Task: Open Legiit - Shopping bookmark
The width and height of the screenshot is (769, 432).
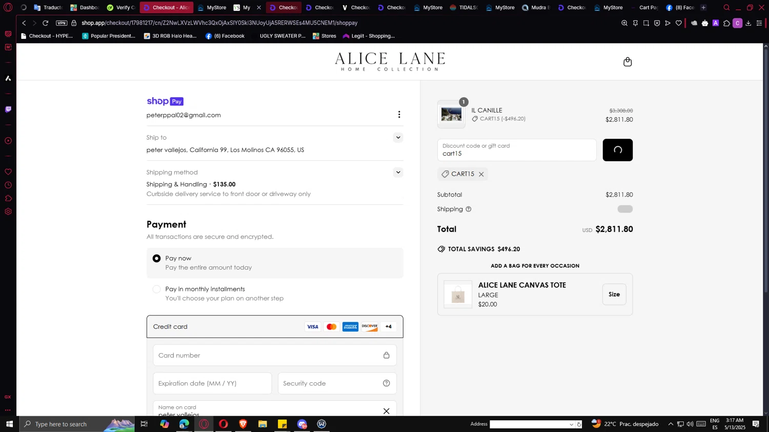Action: 369,36
